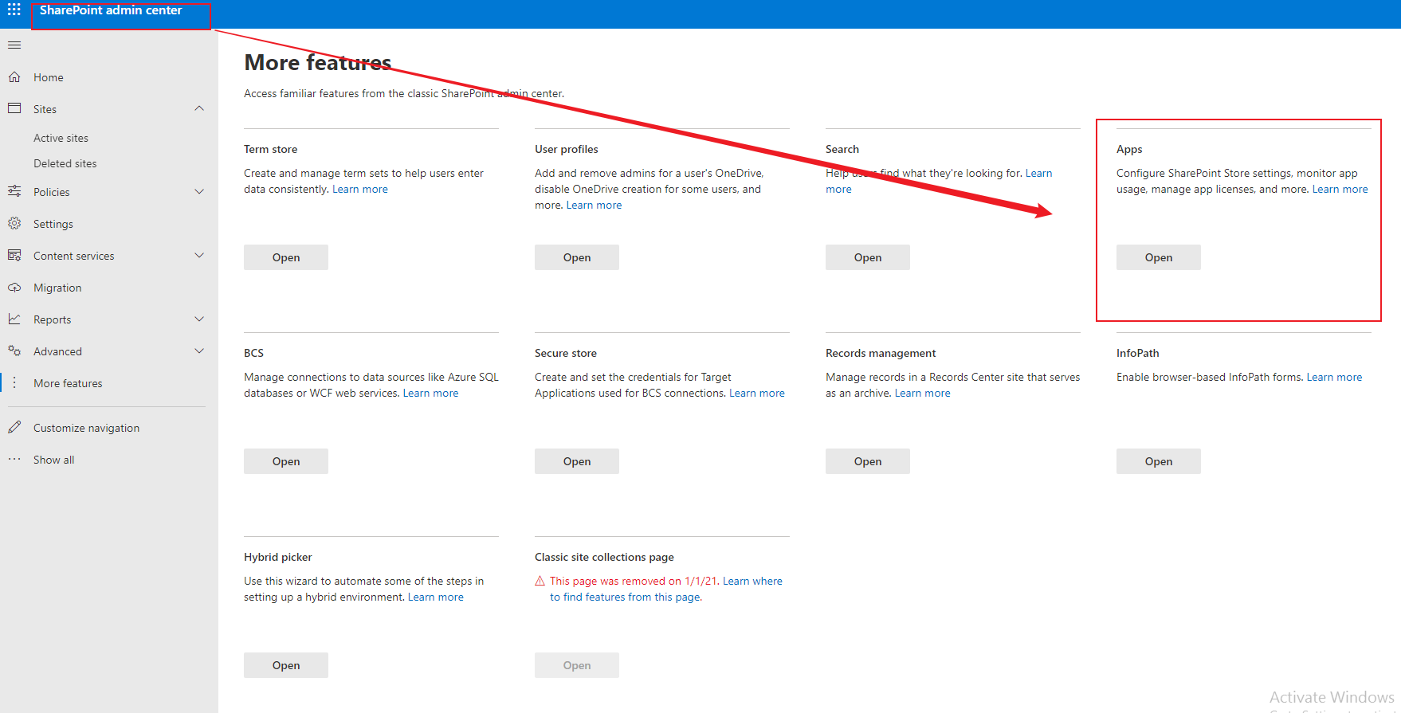The width and height of the screenshot is (1401, 713).
Task: Follow Apps Learn more link
Action: pyautogui.click(x=1340, y=189)
